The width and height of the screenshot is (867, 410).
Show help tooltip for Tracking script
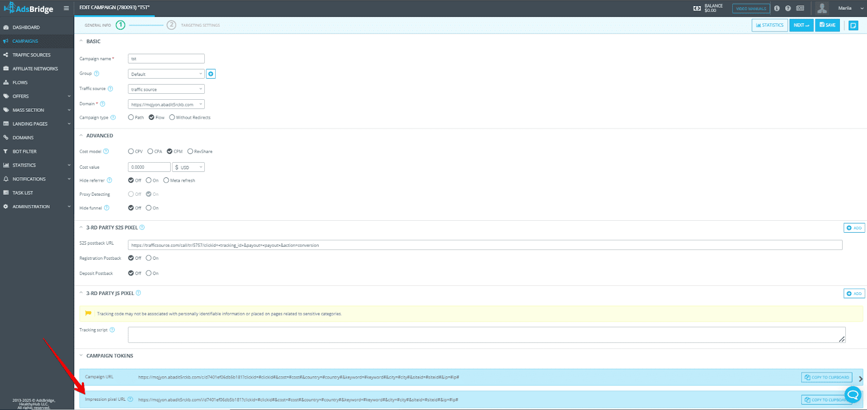[112, 330]
